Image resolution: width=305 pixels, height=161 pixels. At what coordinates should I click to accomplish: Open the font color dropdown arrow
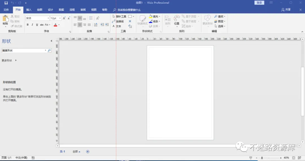[x=59, y=25]
